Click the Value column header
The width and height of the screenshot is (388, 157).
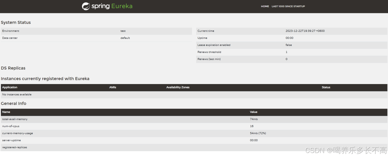click(x=254, y=112)
